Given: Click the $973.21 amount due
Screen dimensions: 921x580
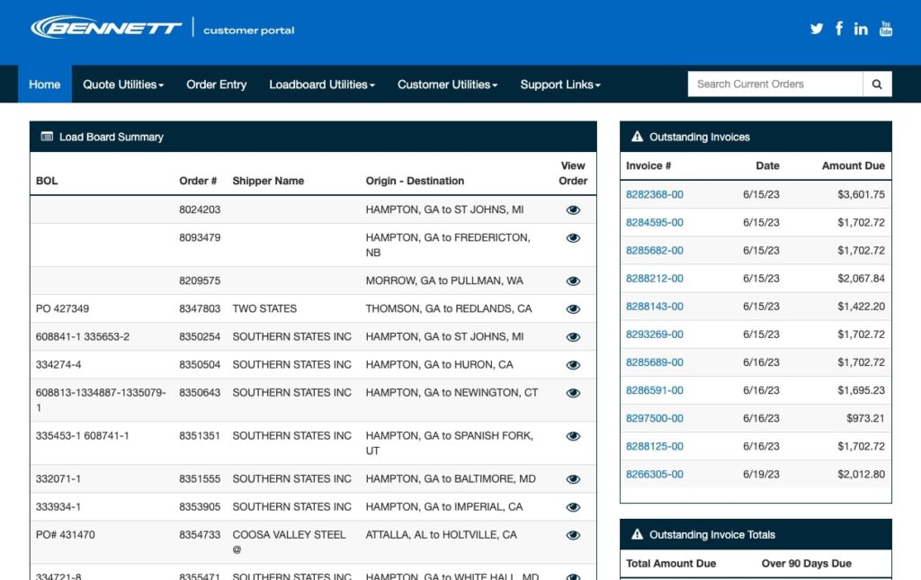Looking at the screenshot, I should click(x=865, y=418).
